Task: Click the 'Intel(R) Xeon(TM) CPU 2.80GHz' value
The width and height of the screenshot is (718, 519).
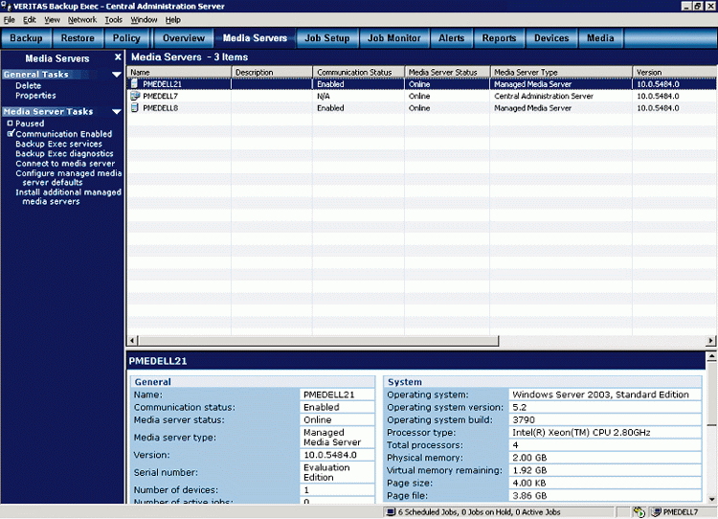Action: click(x=581, y=432)
